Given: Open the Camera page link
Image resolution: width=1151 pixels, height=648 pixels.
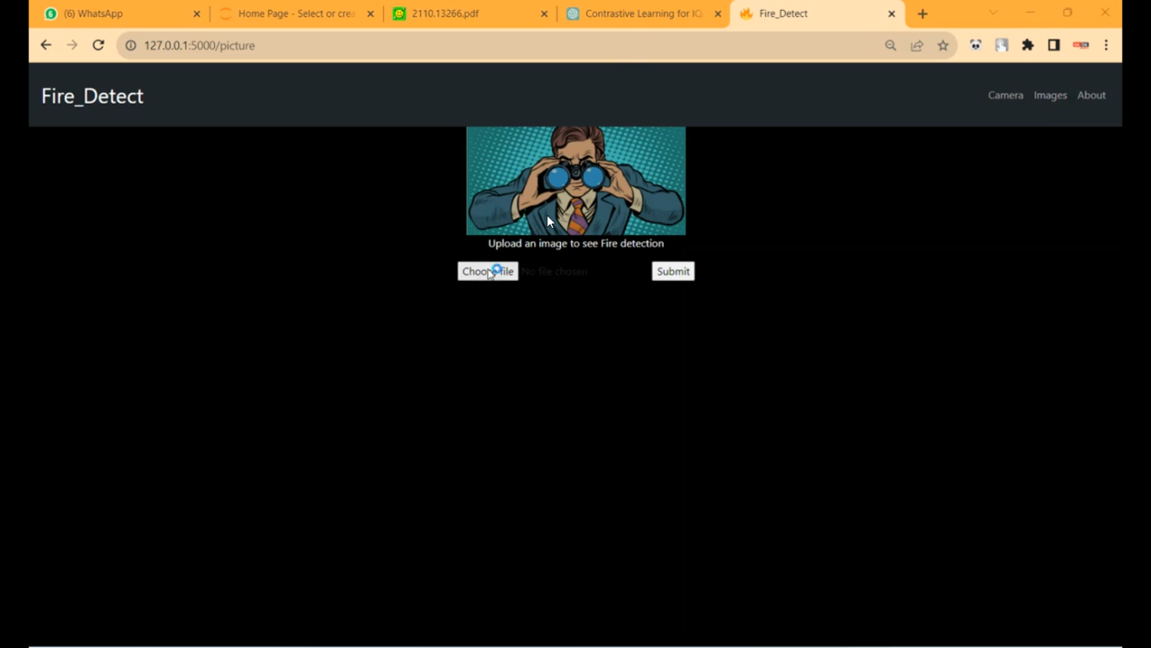Looking at the screenshot, I should [1005, 95].
